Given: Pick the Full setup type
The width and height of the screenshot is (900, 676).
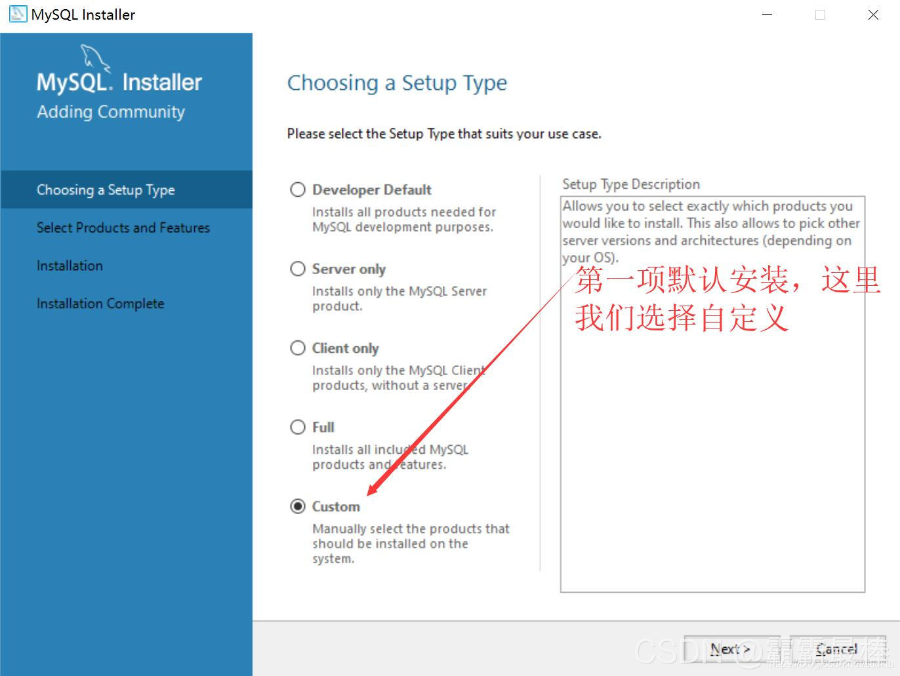Looking at the screenshot, I should pos(298,427).
